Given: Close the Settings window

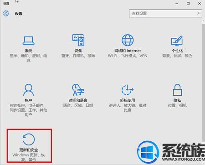Looking at the screenshot, I should (x=200, y=3).
